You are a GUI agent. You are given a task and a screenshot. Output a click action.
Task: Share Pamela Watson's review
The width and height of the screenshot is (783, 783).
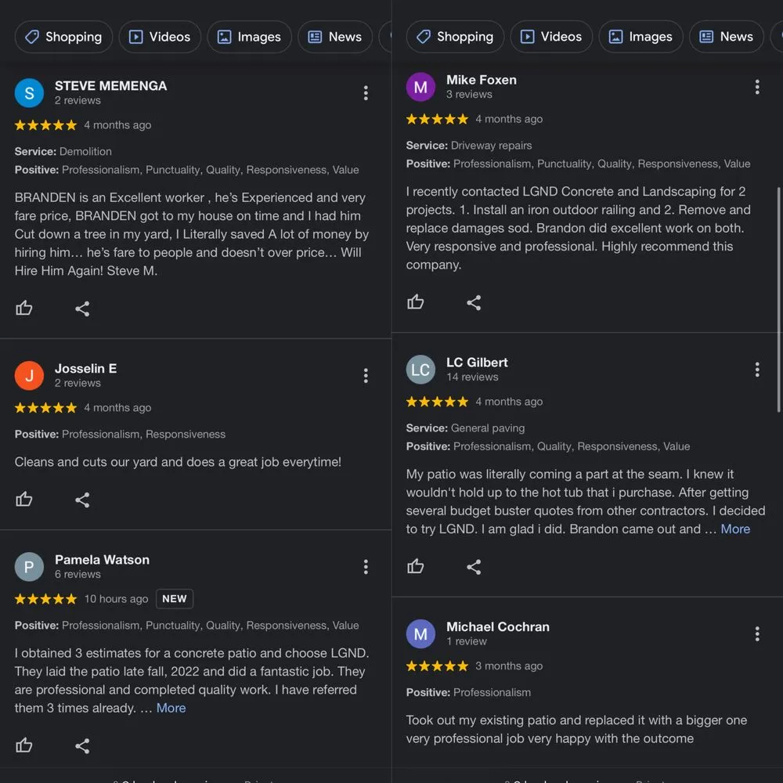click(x=82, y=745)
